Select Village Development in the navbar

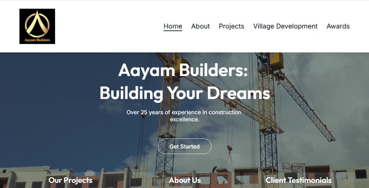pyautogui.click(x=285, y=26)
